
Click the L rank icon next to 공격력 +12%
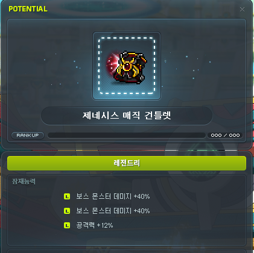tap(67, 225)
